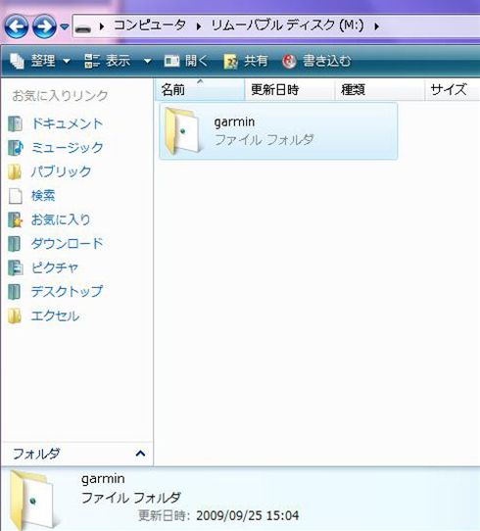Open パブリック favorite link
This screenshot has width=480, height=531.
point(62,171)
